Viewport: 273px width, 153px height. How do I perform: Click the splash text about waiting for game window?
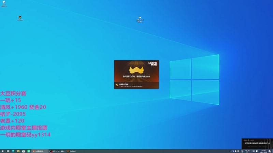tap(136, 76)
